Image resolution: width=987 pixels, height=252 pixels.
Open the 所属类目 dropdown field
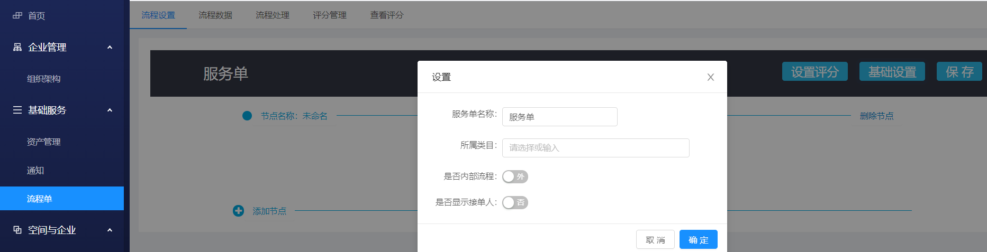pyautogui.click(x=595, y=148)
